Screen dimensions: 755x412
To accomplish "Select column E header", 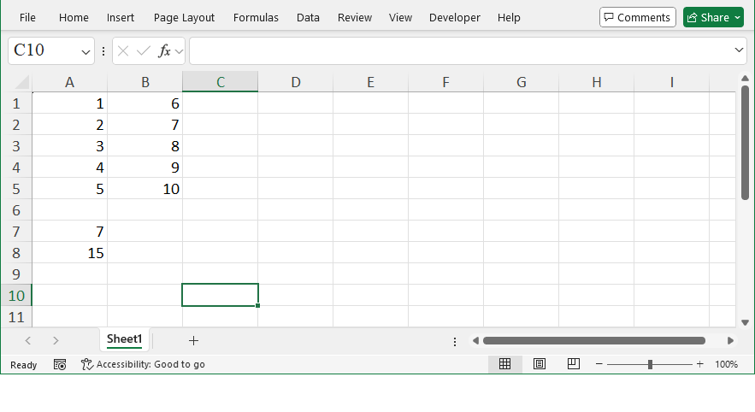I will click(371, 82).
